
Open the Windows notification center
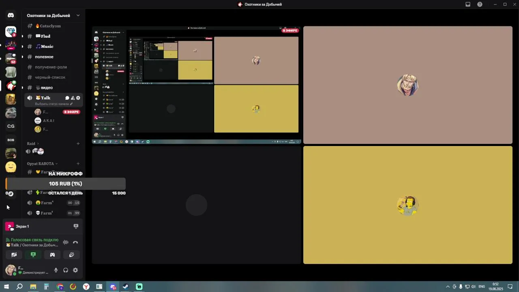[510, 287]
